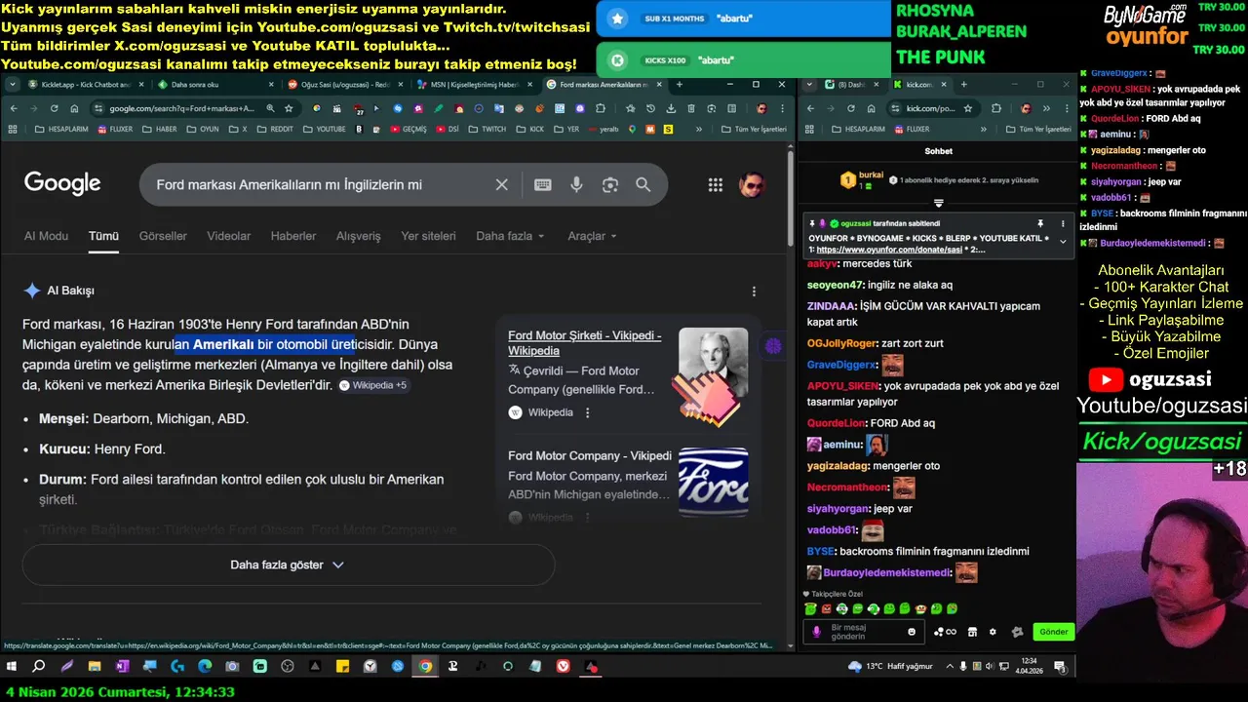Open 'Ford Motor Company - Vikipedi' result

point(590,455)
